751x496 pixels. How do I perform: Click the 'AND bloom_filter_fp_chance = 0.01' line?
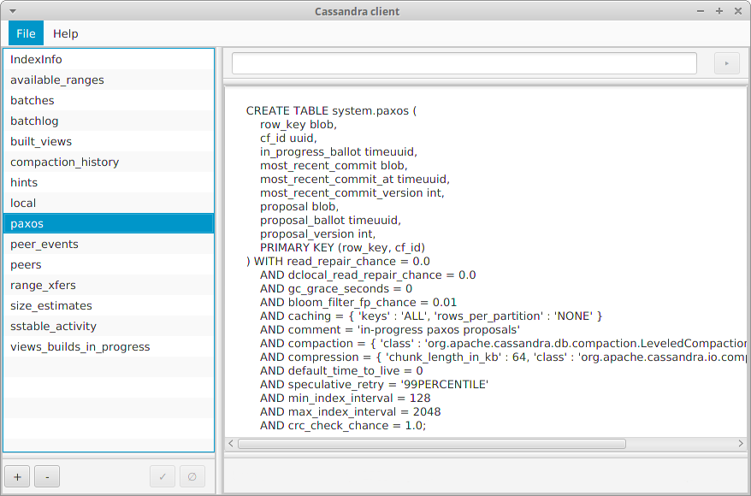click(x=358, y=303)
